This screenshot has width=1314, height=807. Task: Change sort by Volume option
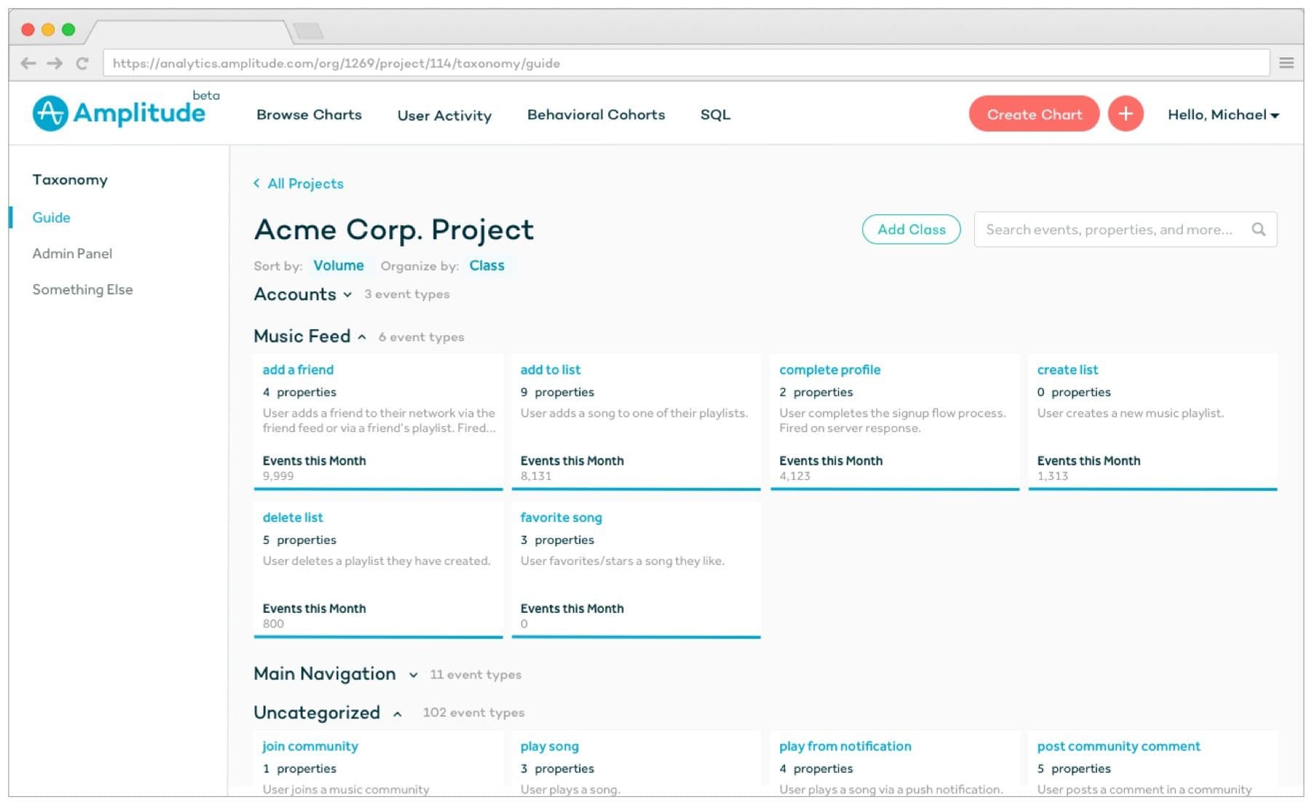(338, 265)
